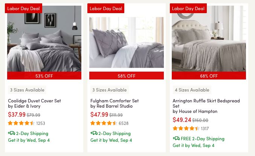
Task: Click the 4 Sizes Available tag
Action: coord(192,90)
